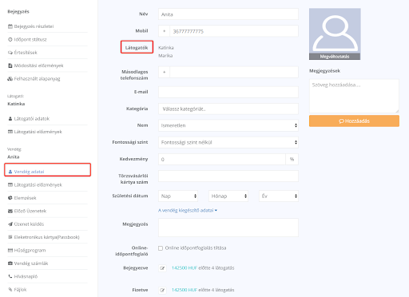Open Vendég számlák sidebar item
Image resolution: width=409 pixels, height=297 pixels.
point(31,263)
